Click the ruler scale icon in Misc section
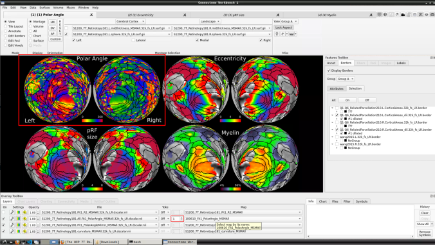Viewport: 435px width, 245px height. [292, 34]
